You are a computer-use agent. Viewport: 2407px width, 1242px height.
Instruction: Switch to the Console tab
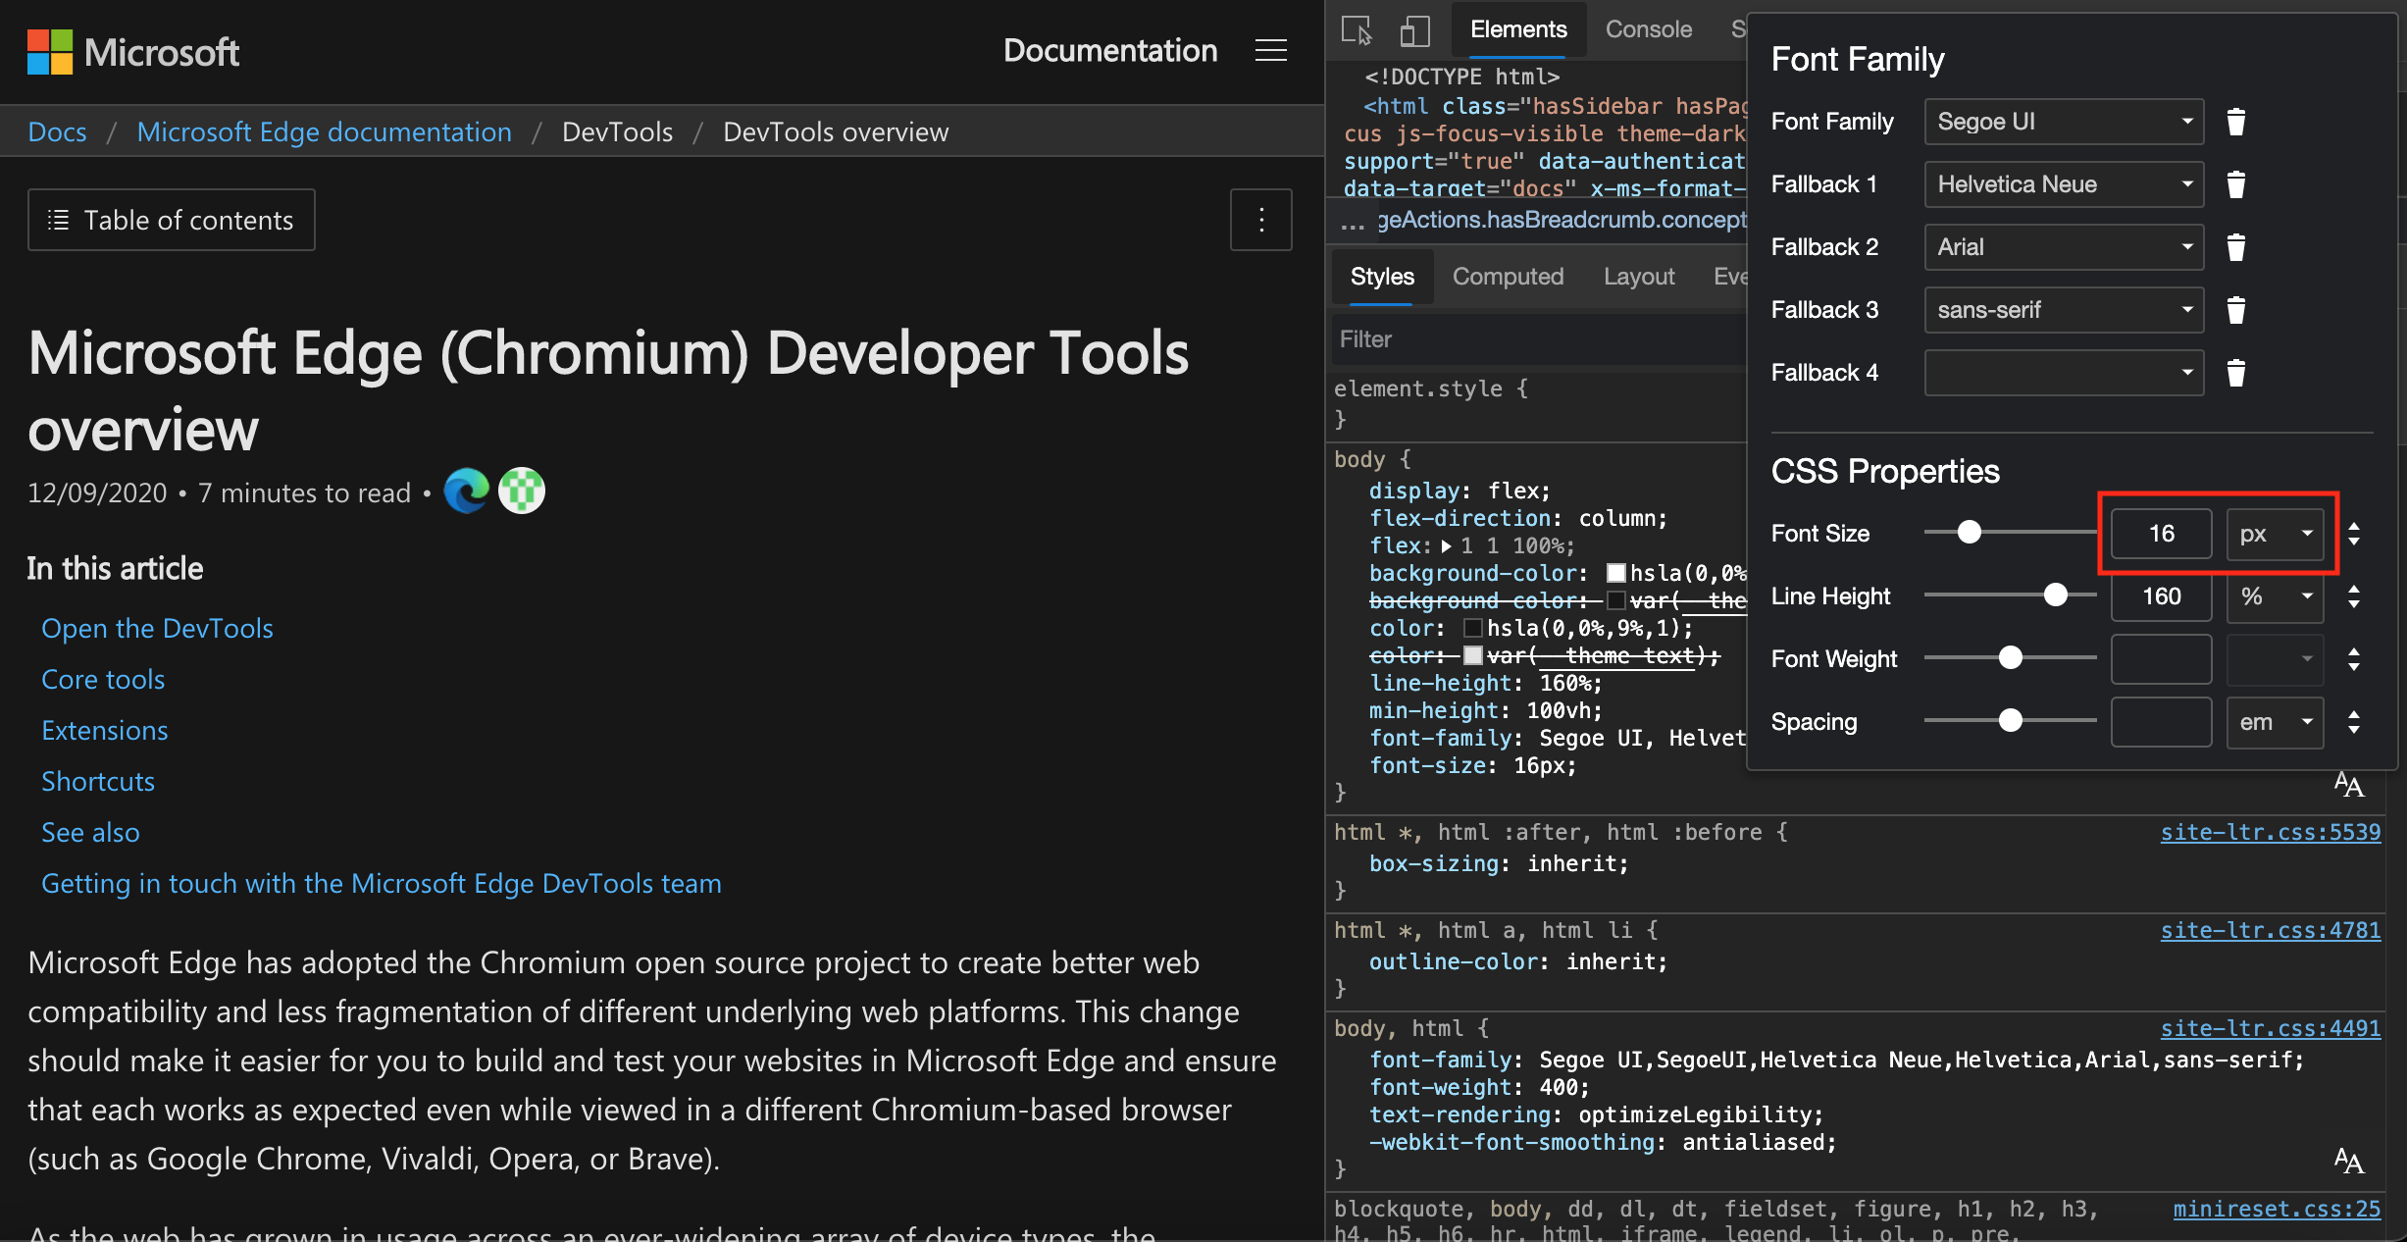pyautogui.click(x=1645, y=28)
